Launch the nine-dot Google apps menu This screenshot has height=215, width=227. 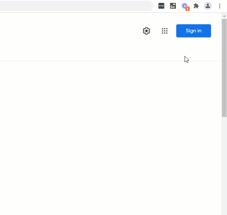pos(165,31)
